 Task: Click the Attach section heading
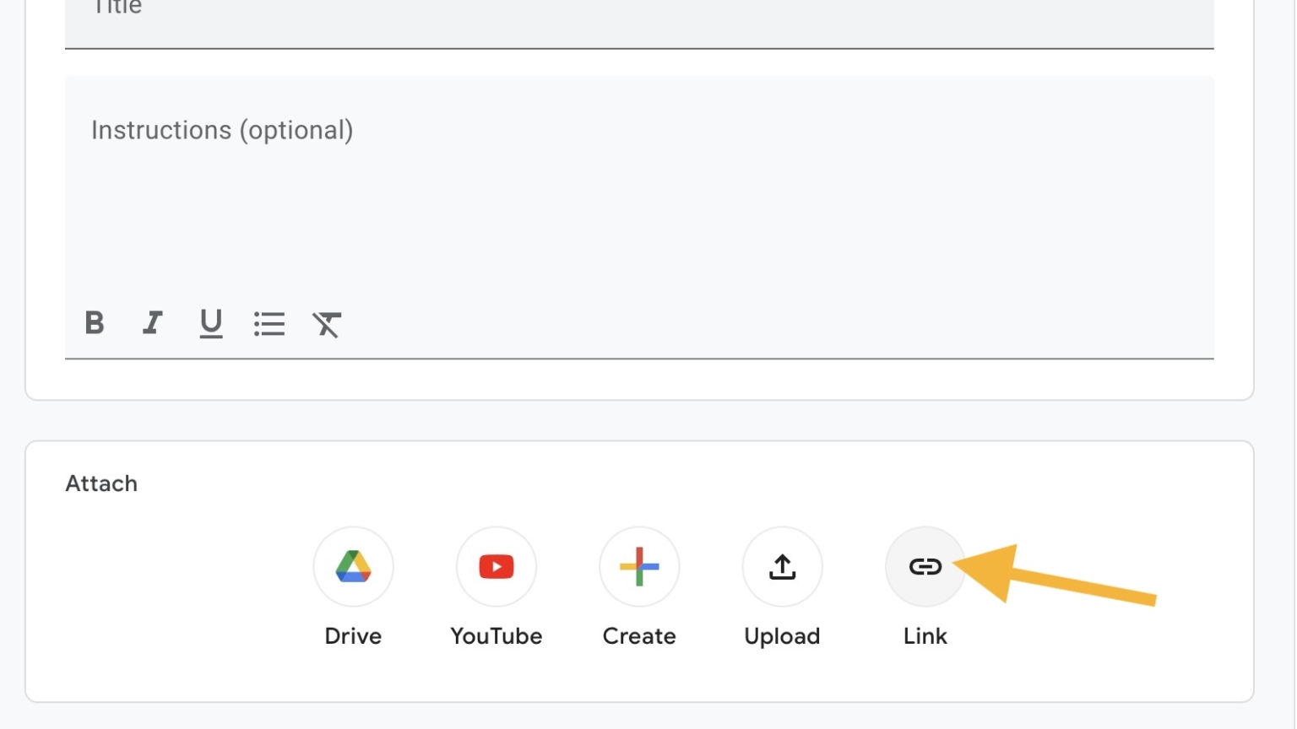click(x=101, y=483)
